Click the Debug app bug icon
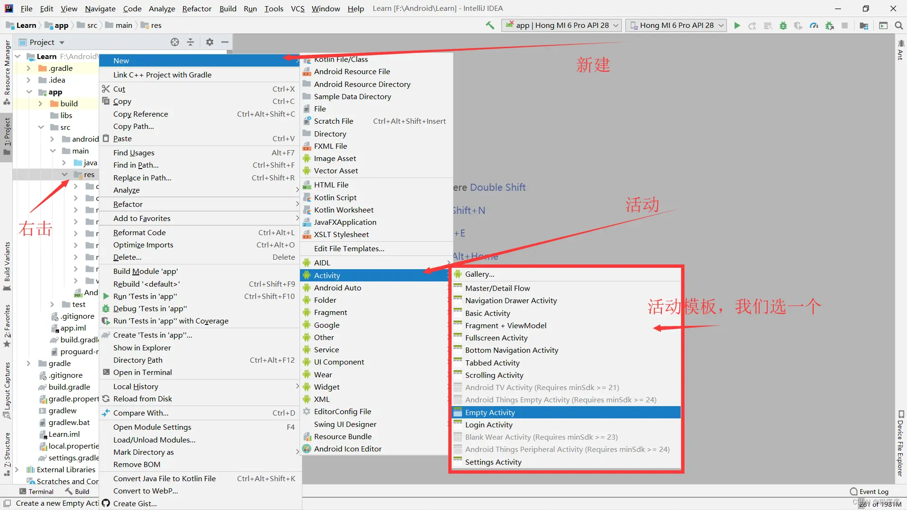This screenshot has width=907, height=510. [x=783, y=25]
